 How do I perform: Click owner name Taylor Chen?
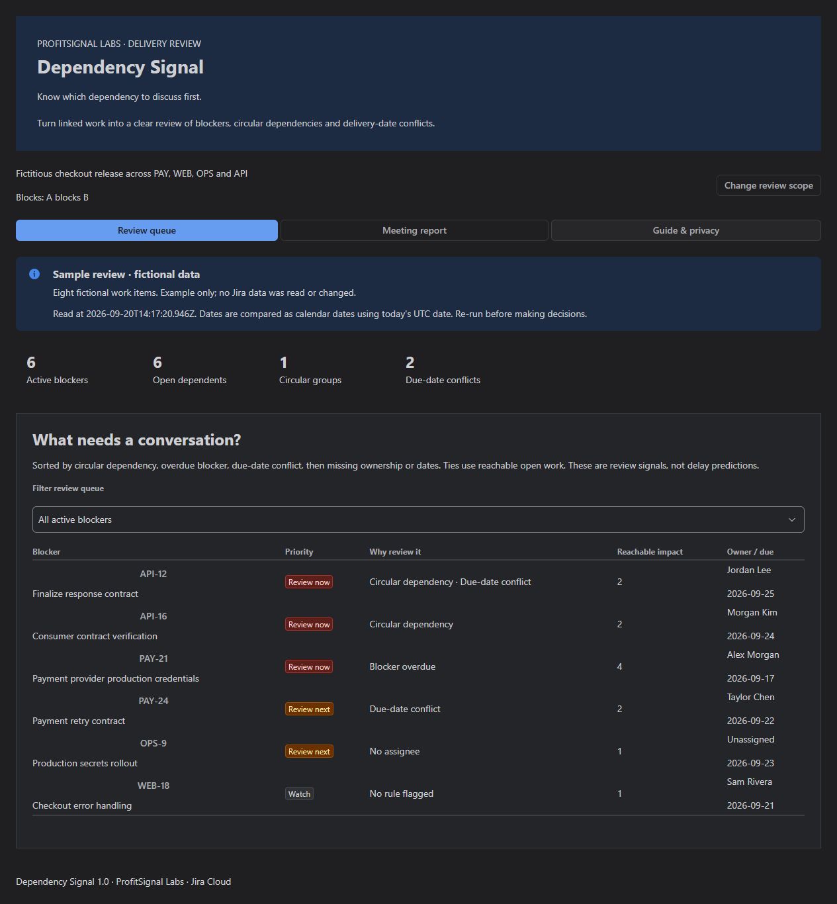click(x=751, y=697)
